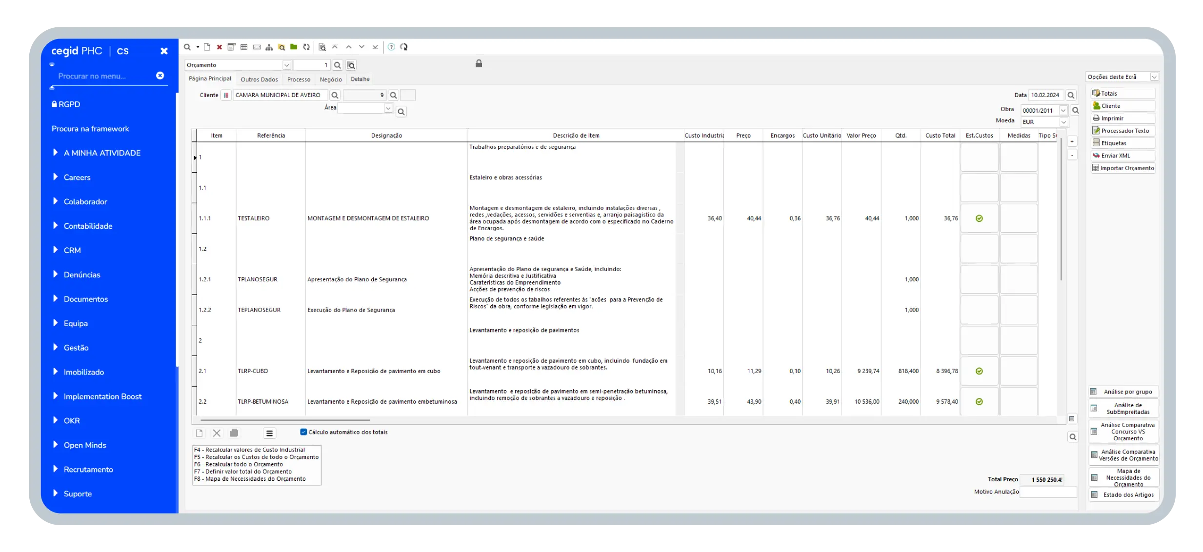Click the magnifier beside the Data field

pyautogui.click(x=1071, y=95)
